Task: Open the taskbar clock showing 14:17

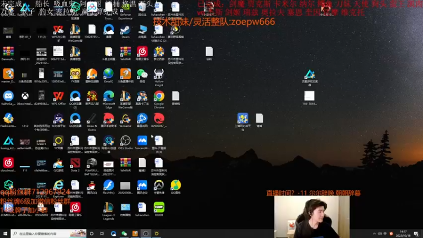Action: (x=403, y=233)
